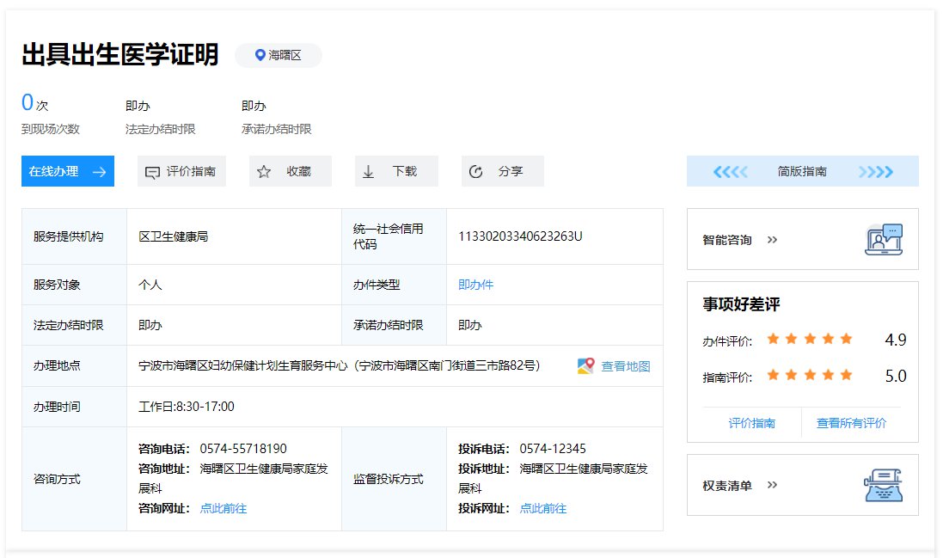The width and height of the screenshot is (943, 558).
Task: Click the location pin icon beside 海曙区
Action: pyautogui.click(x=260, y=55)
